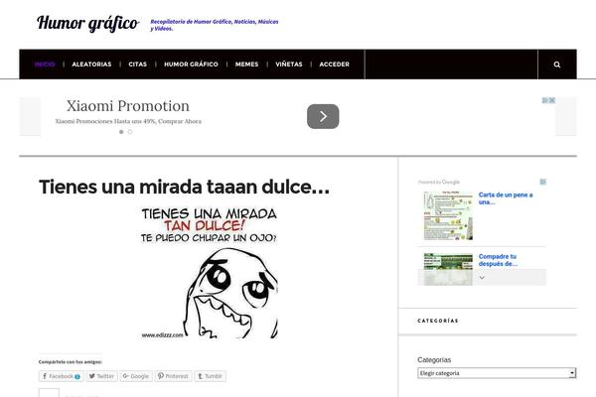Share post on Pinterest

(173, 376)
